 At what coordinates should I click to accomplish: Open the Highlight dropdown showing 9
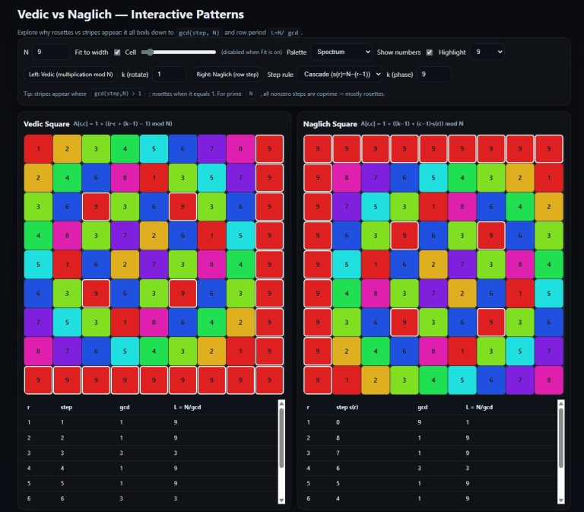(x=487, y=52)
